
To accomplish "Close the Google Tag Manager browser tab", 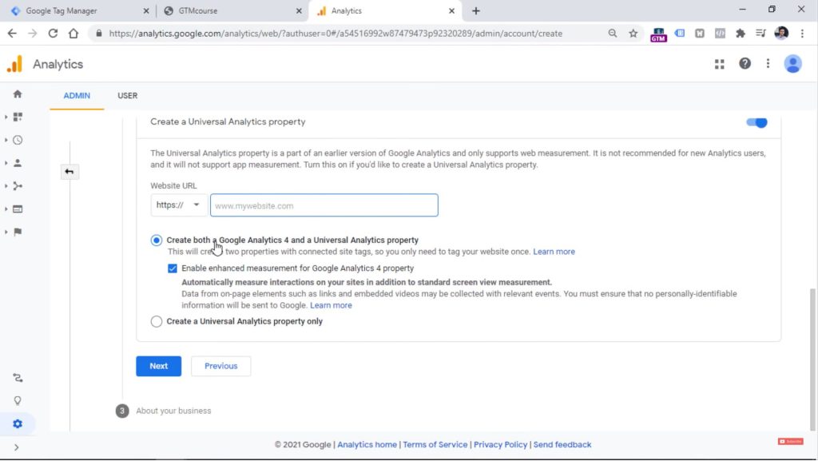I will click(x=146, y=11).
